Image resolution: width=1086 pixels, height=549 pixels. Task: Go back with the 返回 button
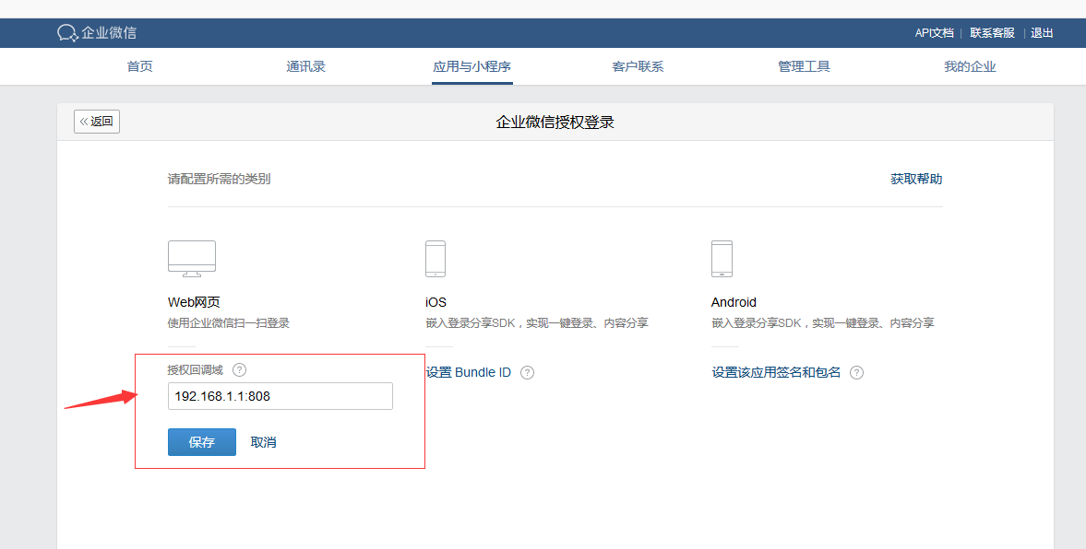pos(97,122)
